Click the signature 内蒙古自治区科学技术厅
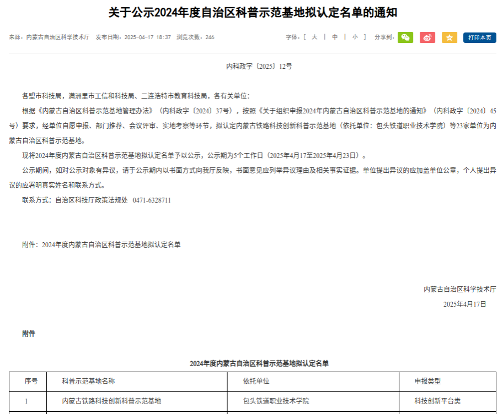 pos(459,289)
